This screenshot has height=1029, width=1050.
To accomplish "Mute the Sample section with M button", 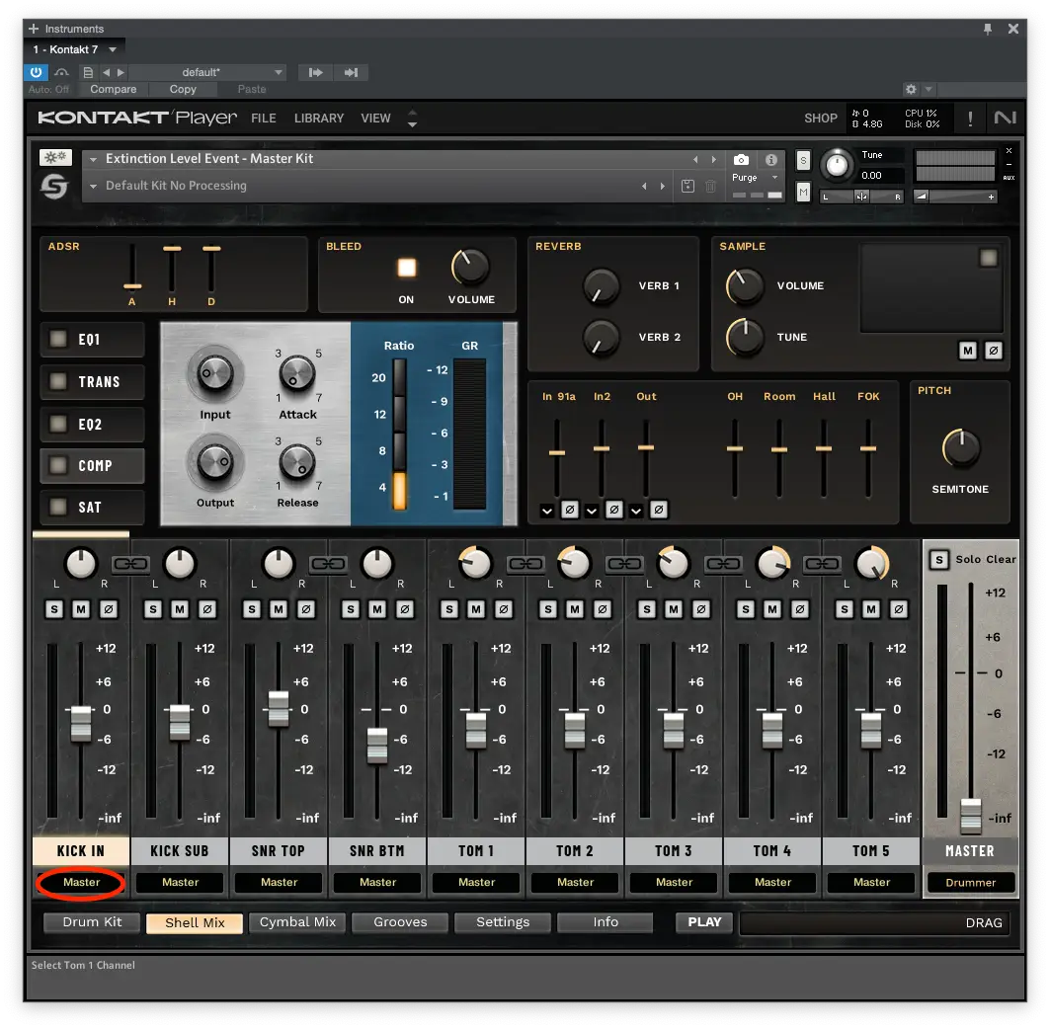I will (968, 351).
